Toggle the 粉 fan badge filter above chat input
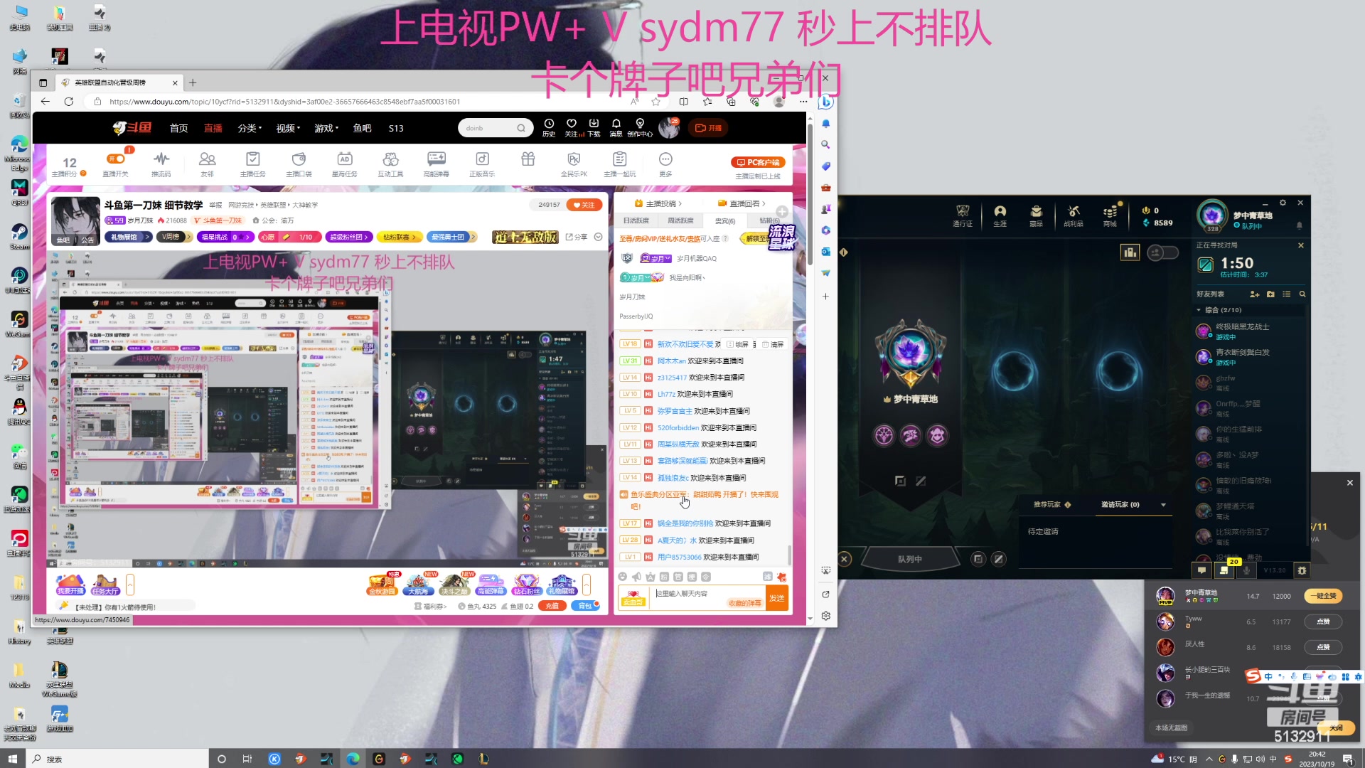 663,577
